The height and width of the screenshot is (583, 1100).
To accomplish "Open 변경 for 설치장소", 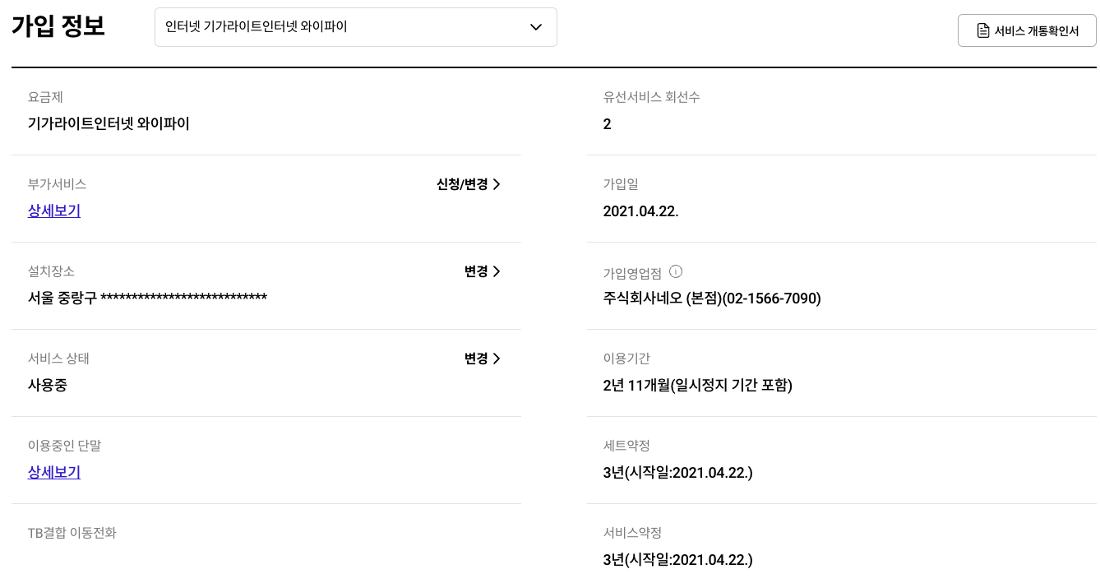I will (x=476, y=271).
